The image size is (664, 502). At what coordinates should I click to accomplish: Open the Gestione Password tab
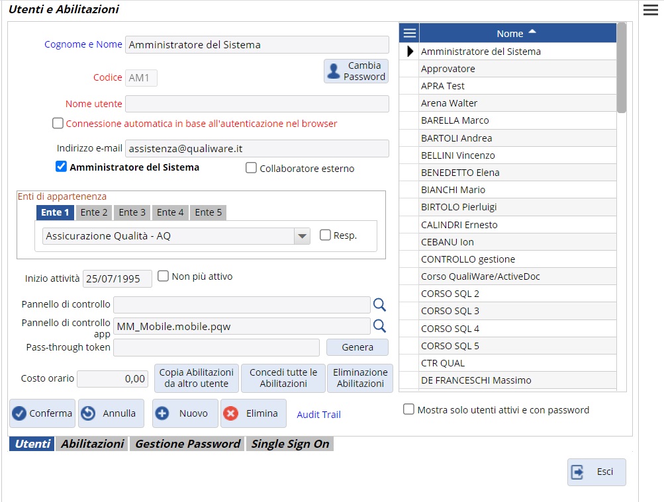coord(187,444)
